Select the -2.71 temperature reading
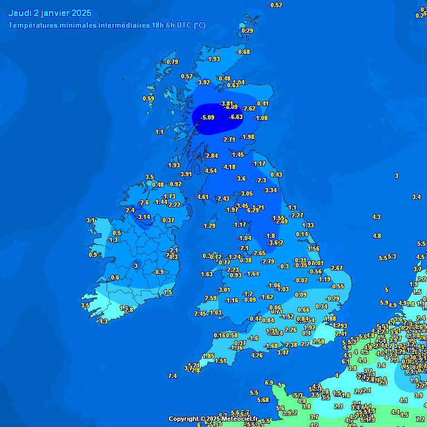 point(228,140)
